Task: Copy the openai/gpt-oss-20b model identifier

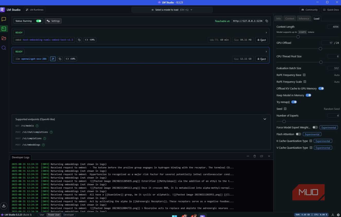Action: coord(60,59)
